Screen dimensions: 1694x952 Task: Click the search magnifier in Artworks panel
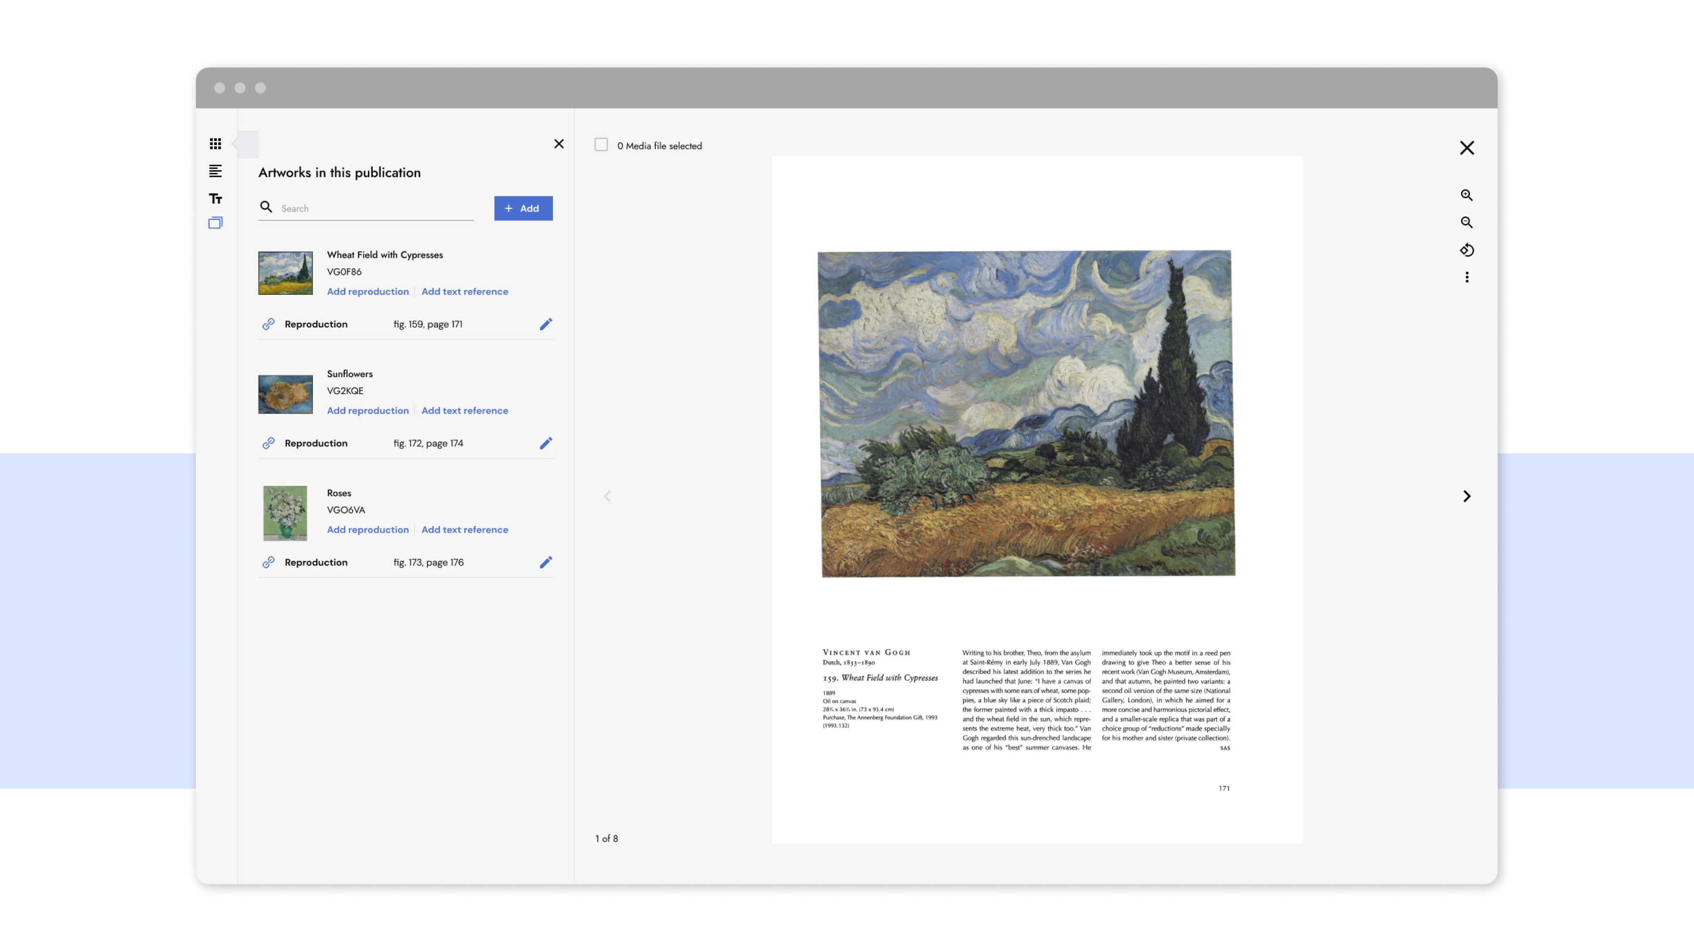coord(266,207)
